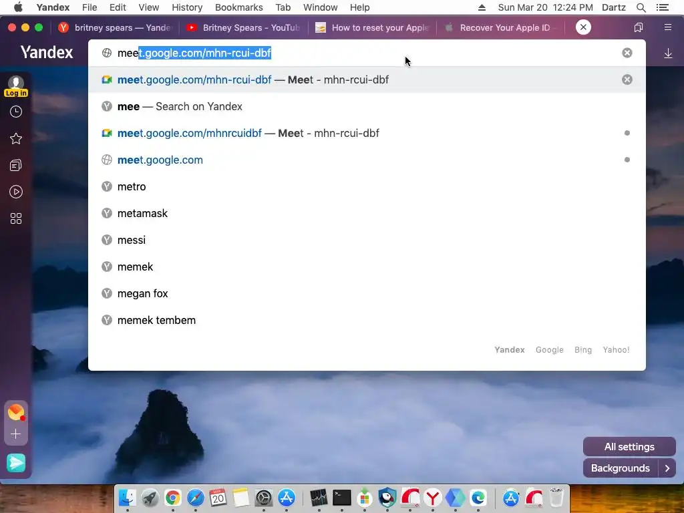Open Safari from the dock
The image size is (684, 513).
(196, 497)
